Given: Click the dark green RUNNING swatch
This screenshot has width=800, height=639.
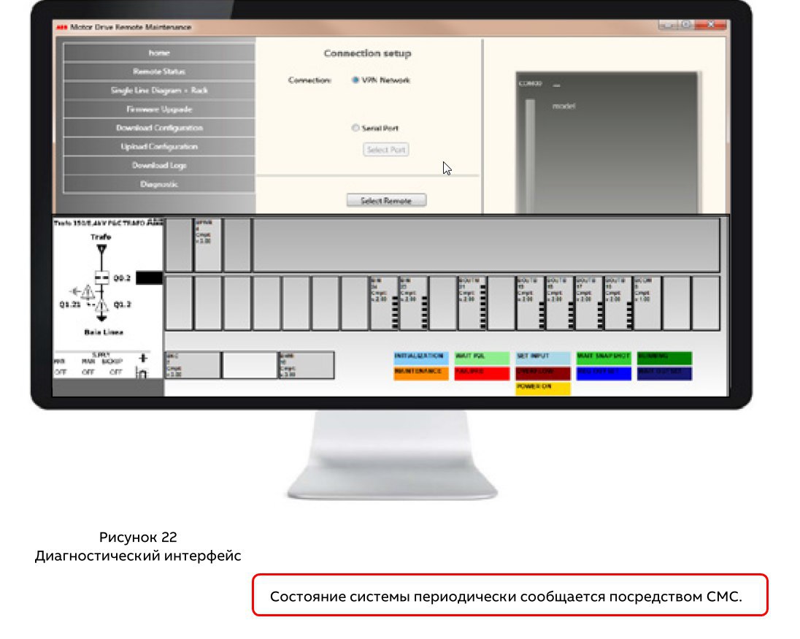Looking at the screenshot, I should click(x=664, y=358).
